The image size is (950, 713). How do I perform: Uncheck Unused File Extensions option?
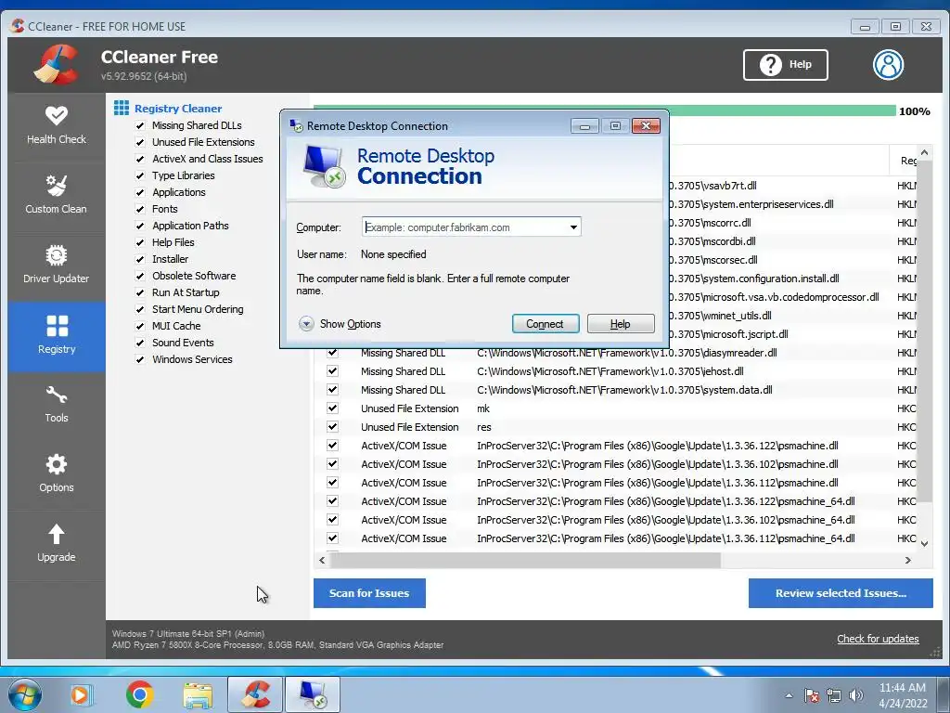pyautogui.click(x=140, y=142)
